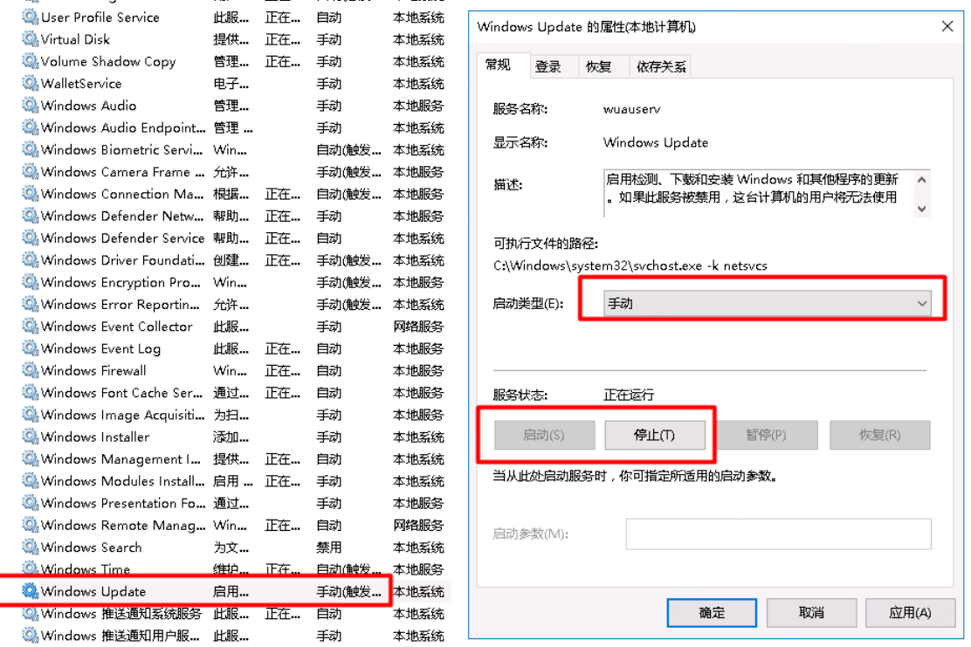Click the 启动参数(M) input field

click(x=778, y=533)
